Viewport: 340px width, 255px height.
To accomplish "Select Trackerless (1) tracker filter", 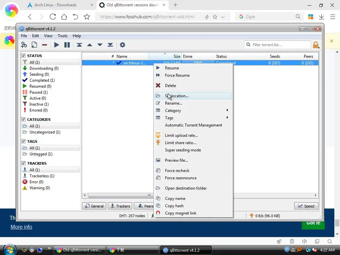I will pos(42,176).
